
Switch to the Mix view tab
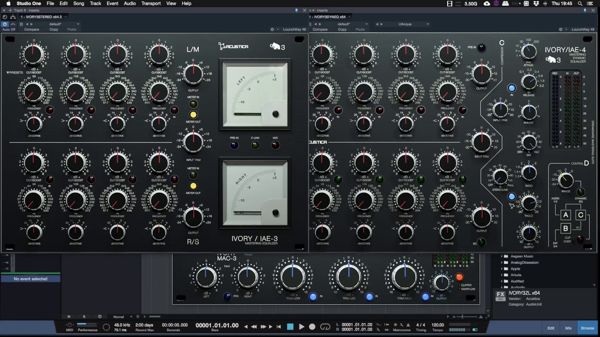[x=568, y=328]
